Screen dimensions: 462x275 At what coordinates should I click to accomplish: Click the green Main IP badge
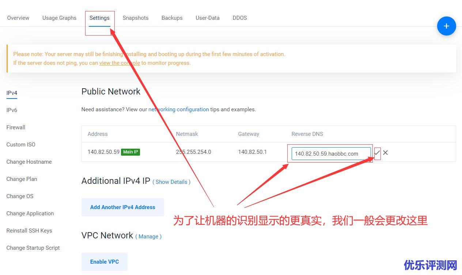(x=130, y=152)
